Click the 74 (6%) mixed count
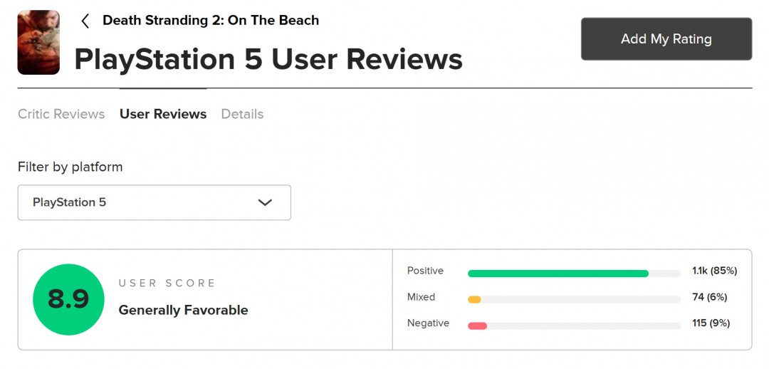The image size is (769, 369). pyautogui.click(x=709, y=297)
